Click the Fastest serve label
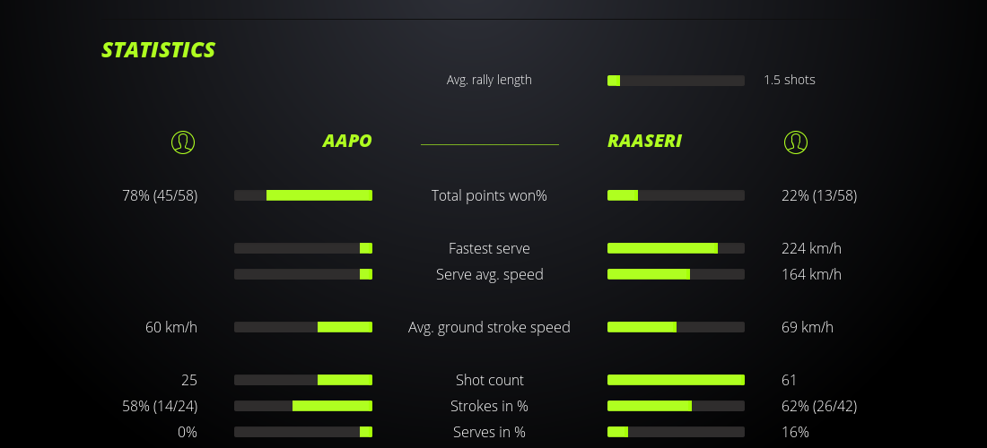987x448 pixels. point(489,248)
